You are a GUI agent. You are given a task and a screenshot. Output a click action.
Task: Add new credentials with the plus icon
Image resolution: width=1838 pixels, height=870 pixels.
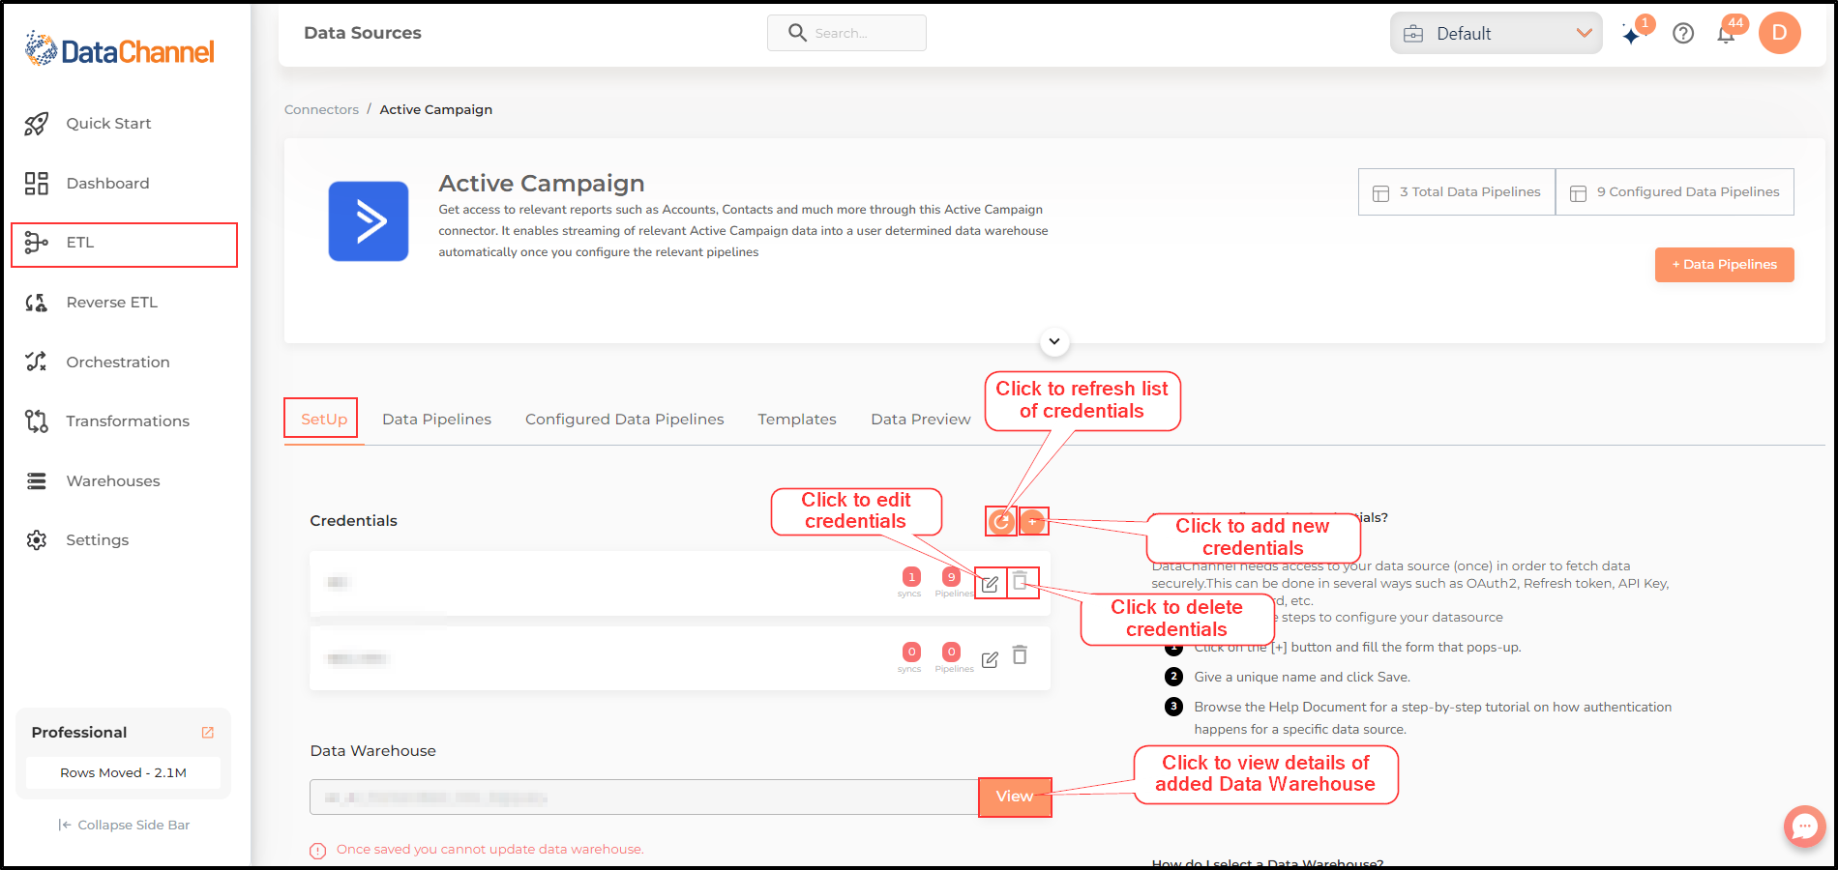(x=1033, y=522)
